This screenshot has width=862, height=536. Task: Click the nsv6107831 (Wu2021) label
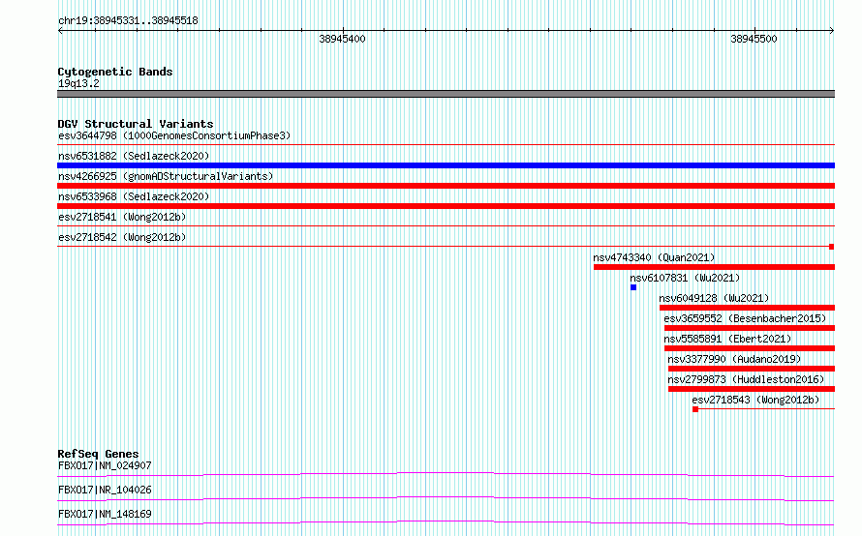(685, 278)
